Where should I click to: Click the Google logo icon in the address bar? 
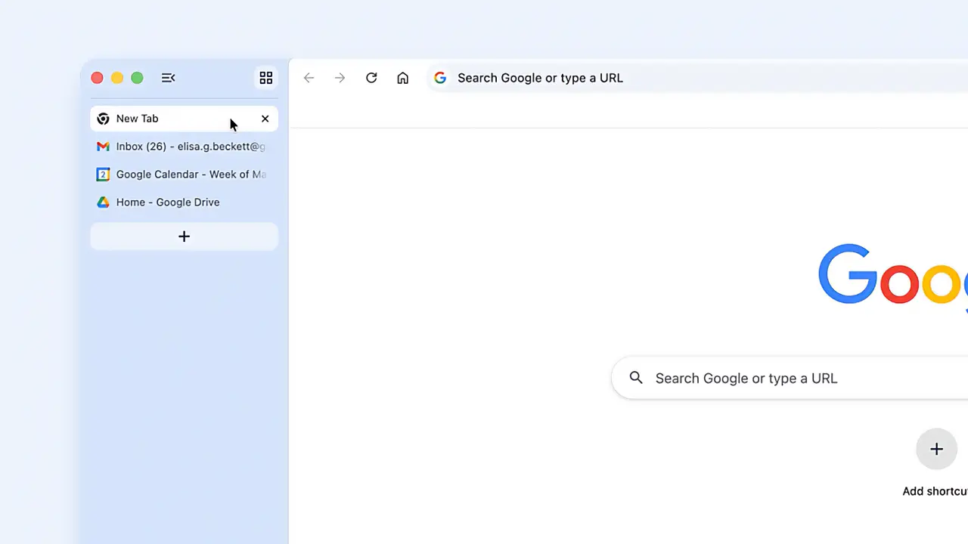pyautogui.click(x=439, y=78)
